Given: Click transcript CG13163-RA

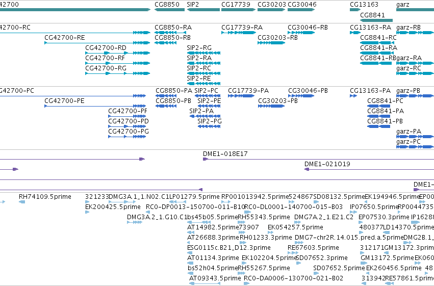Looking at the screenshot, I should click(355, 33).
